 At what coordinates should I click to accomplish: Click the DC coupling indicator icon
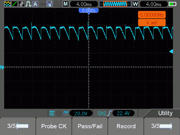click(x=52, y=114)
